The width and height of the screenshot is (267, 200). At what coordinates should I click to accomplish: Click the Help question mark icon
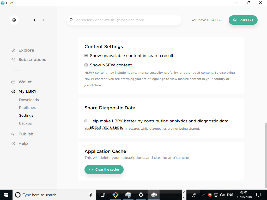[x=13, y=143]
